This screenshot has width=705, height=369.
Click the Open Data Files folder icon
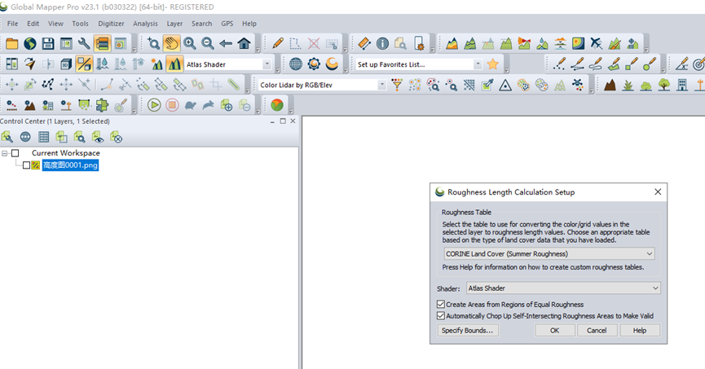[x=12, y=44]
